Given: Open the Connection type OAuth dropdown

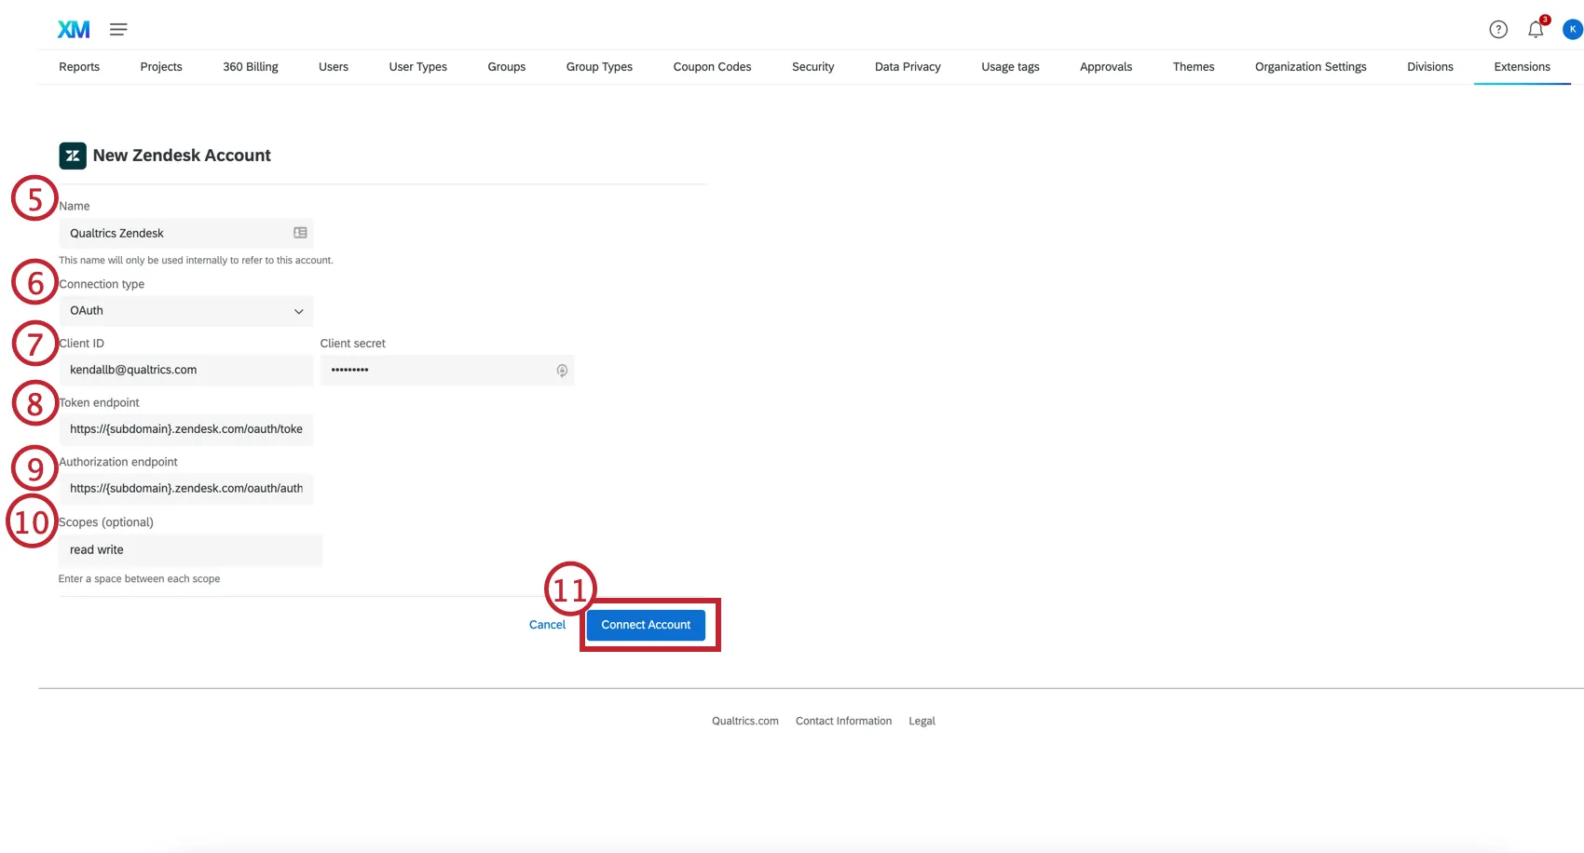Looking at the screenshot, I should tap(186, 310).
